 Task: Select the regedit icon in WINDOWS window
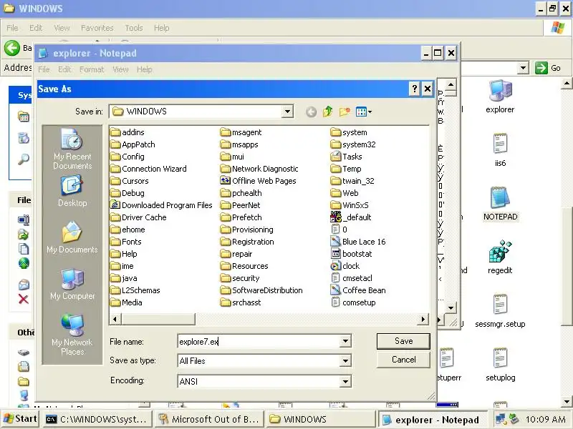tap(500, 257)
